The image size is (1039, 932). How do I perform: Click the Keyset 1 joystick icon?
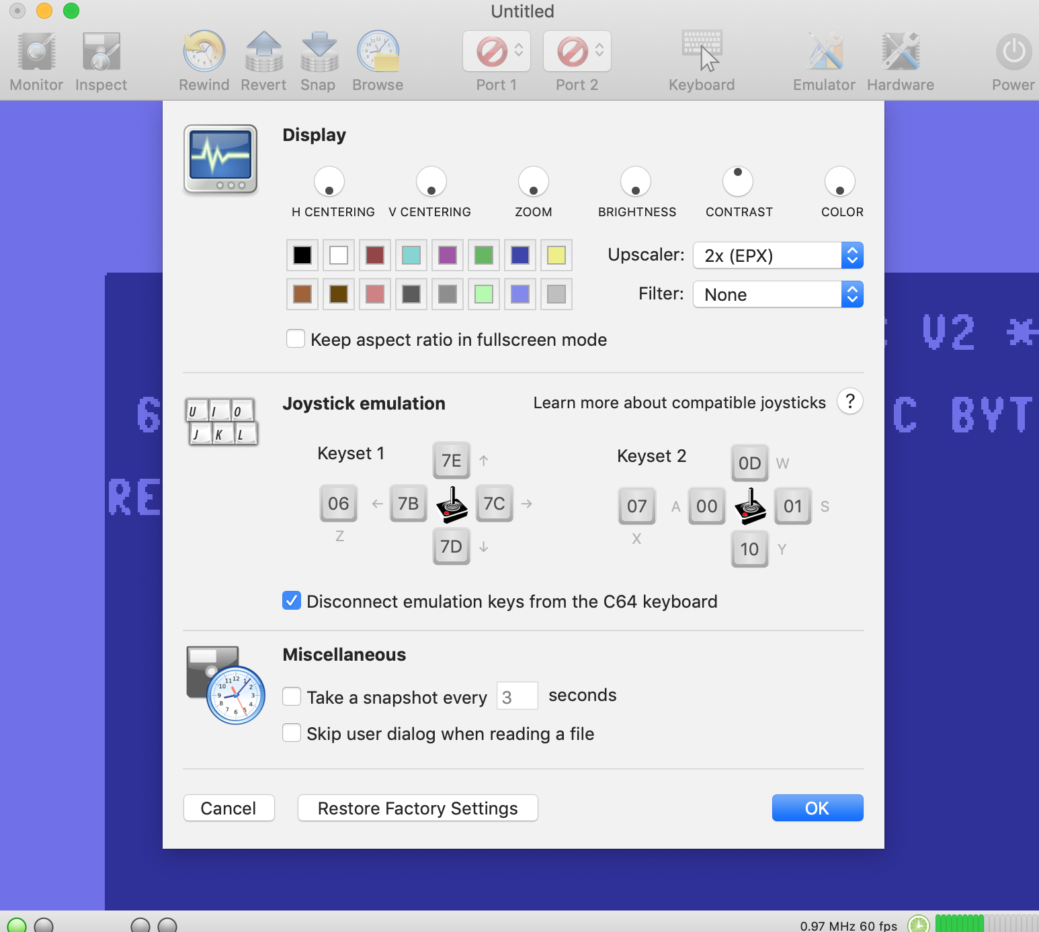pyautogui.click(x=452, y=505)
